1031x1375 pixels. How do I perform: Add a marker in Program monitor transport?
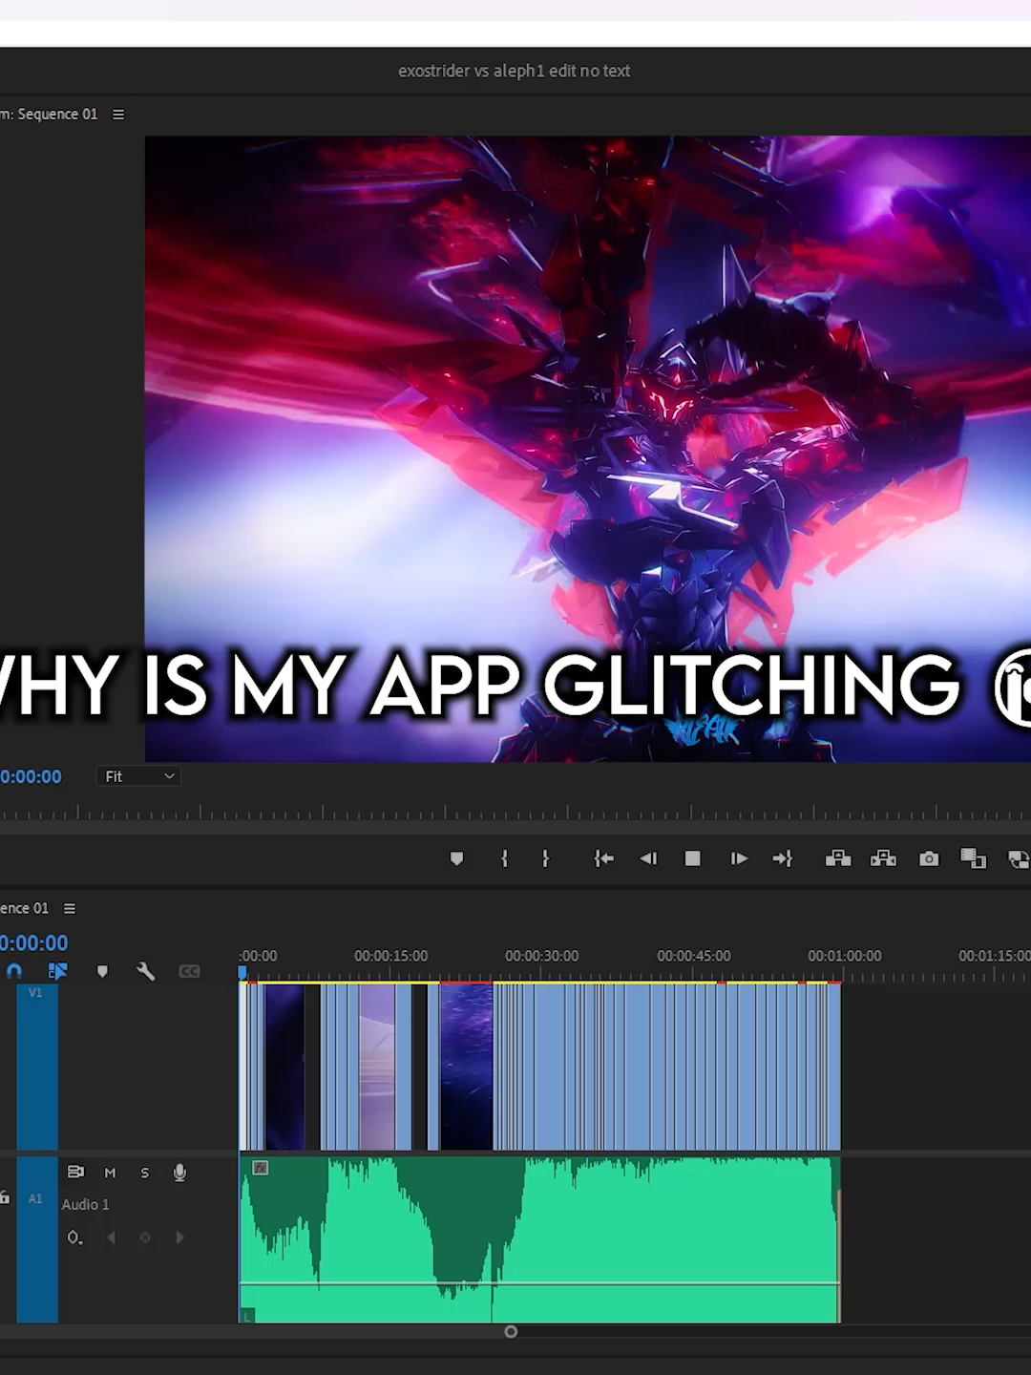point(456,858)
